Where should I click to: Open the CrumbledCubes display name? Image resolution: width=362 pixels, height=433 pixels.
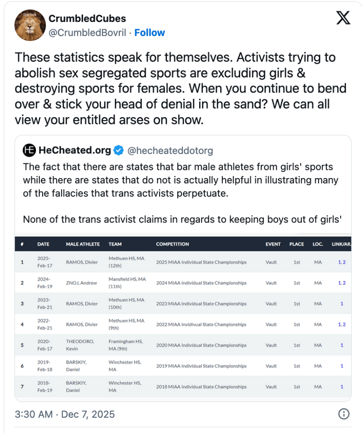(87, 19)
